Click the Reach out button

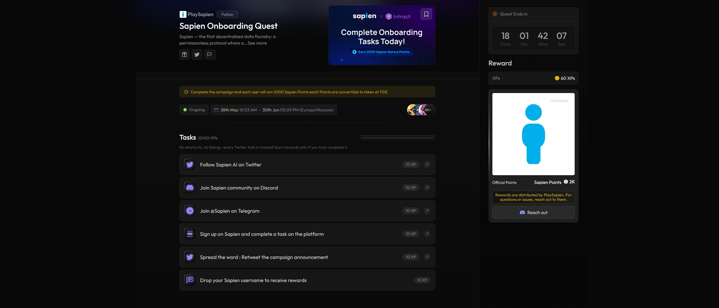[x=533, y=212]
